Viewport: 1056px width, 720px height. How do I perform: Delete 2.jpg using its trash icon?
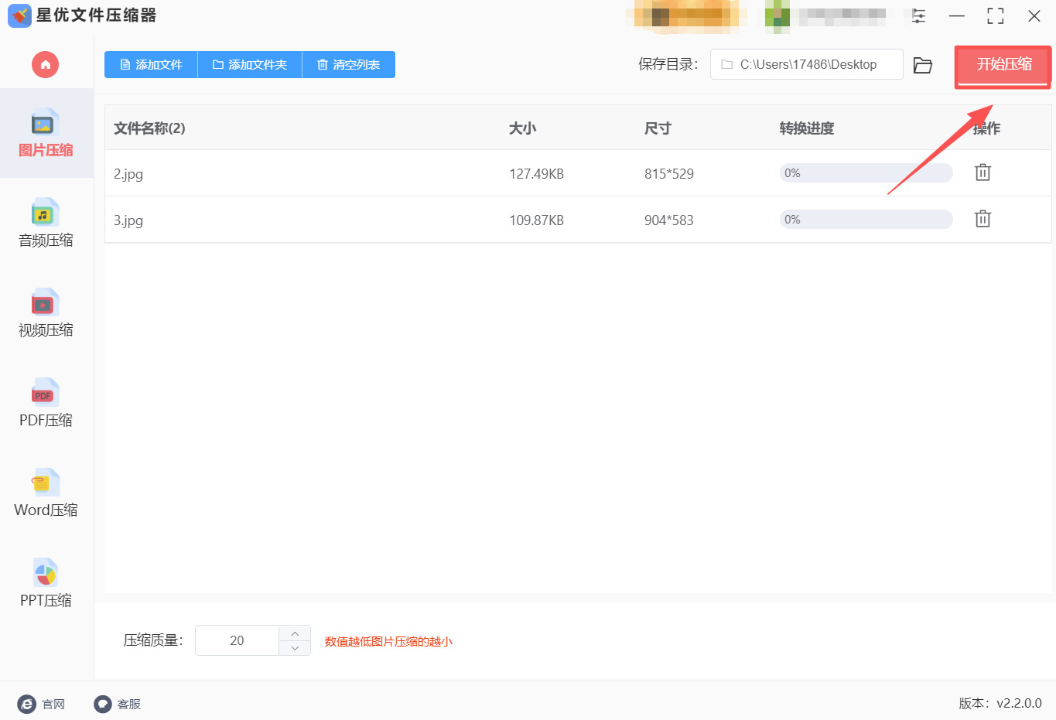[x=983, y=172]
